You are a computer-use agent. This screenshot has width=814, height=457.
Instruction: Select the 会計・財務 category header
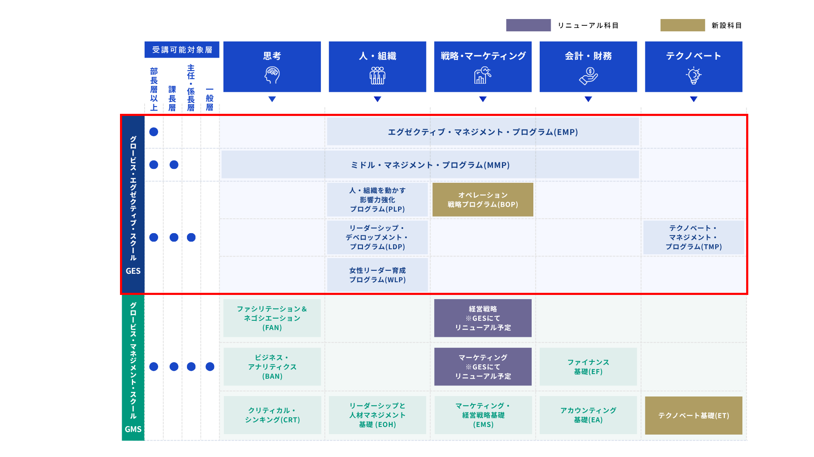coord(588,66)
